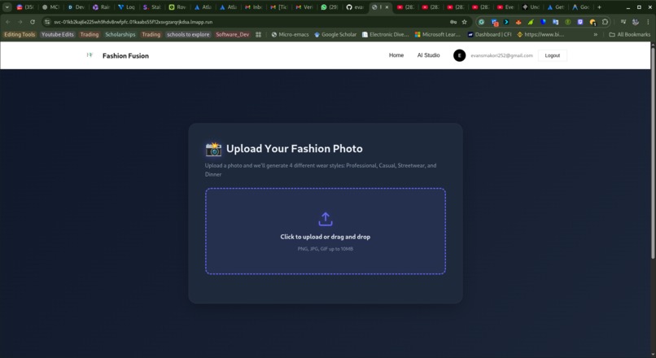This screenshot has height=358, width=656.
Task: Open the Microsoft Lear... bookmark
Action: (438, 34)
